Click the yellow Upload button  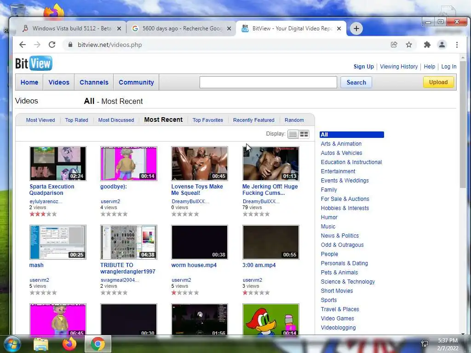point(438,82)
